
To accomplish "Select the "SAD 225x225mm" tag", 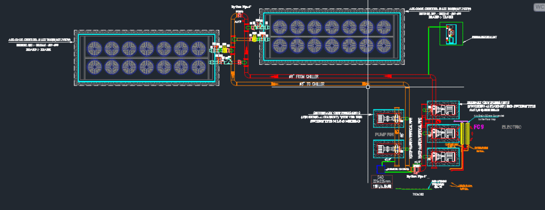I will [x=381, y=179].
